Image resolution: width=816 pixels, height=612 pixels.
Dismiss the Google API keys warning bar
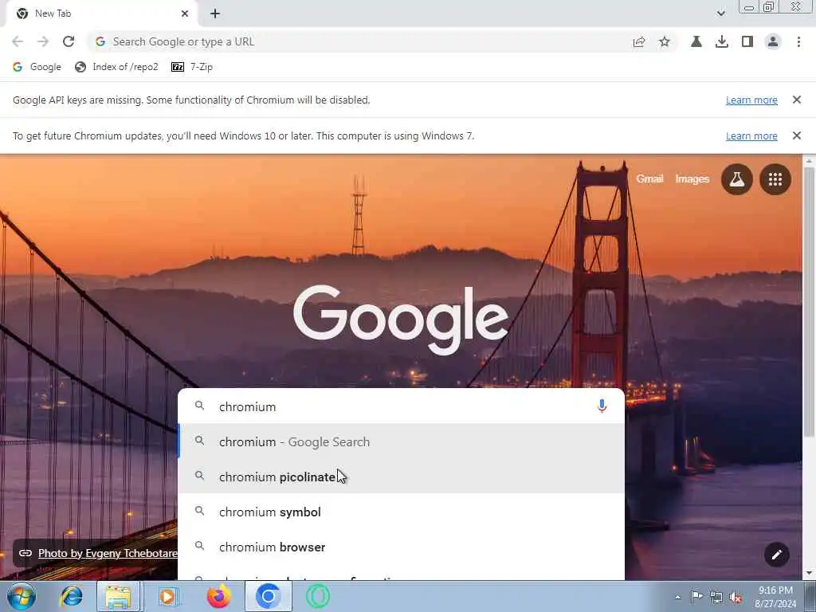point(796,100)
